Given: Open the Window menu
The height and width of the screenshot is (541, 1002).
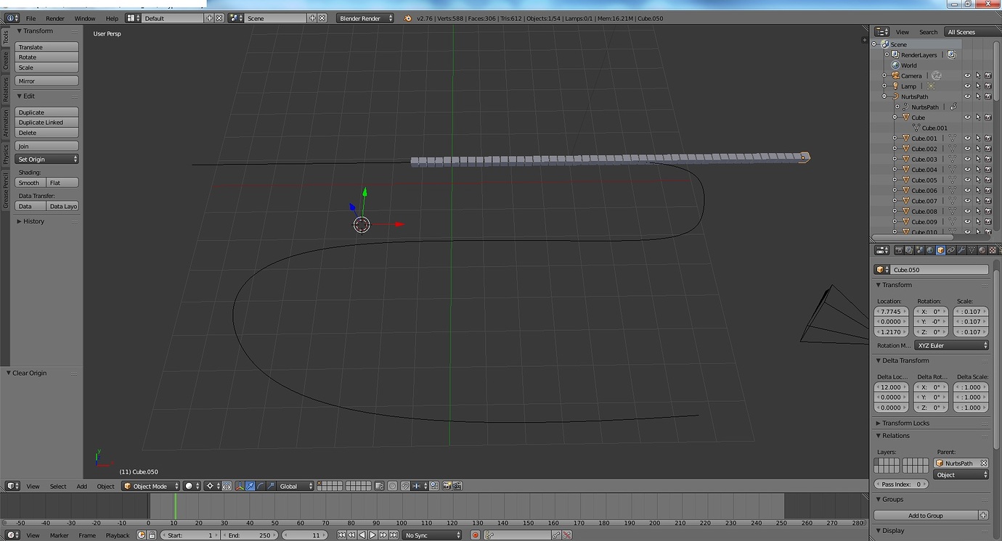Looking at the screenshot, I should click(x=85, y=18).
